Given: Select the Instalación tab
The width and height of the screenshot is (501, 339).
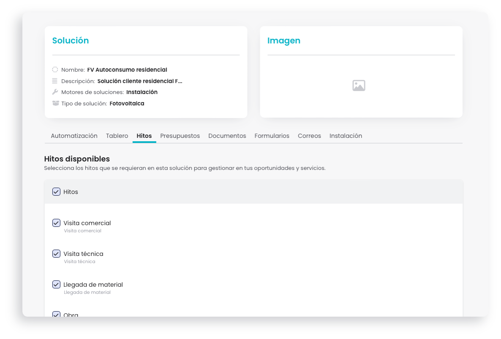Looking at the screenshot, I should [x=346, y=136].
